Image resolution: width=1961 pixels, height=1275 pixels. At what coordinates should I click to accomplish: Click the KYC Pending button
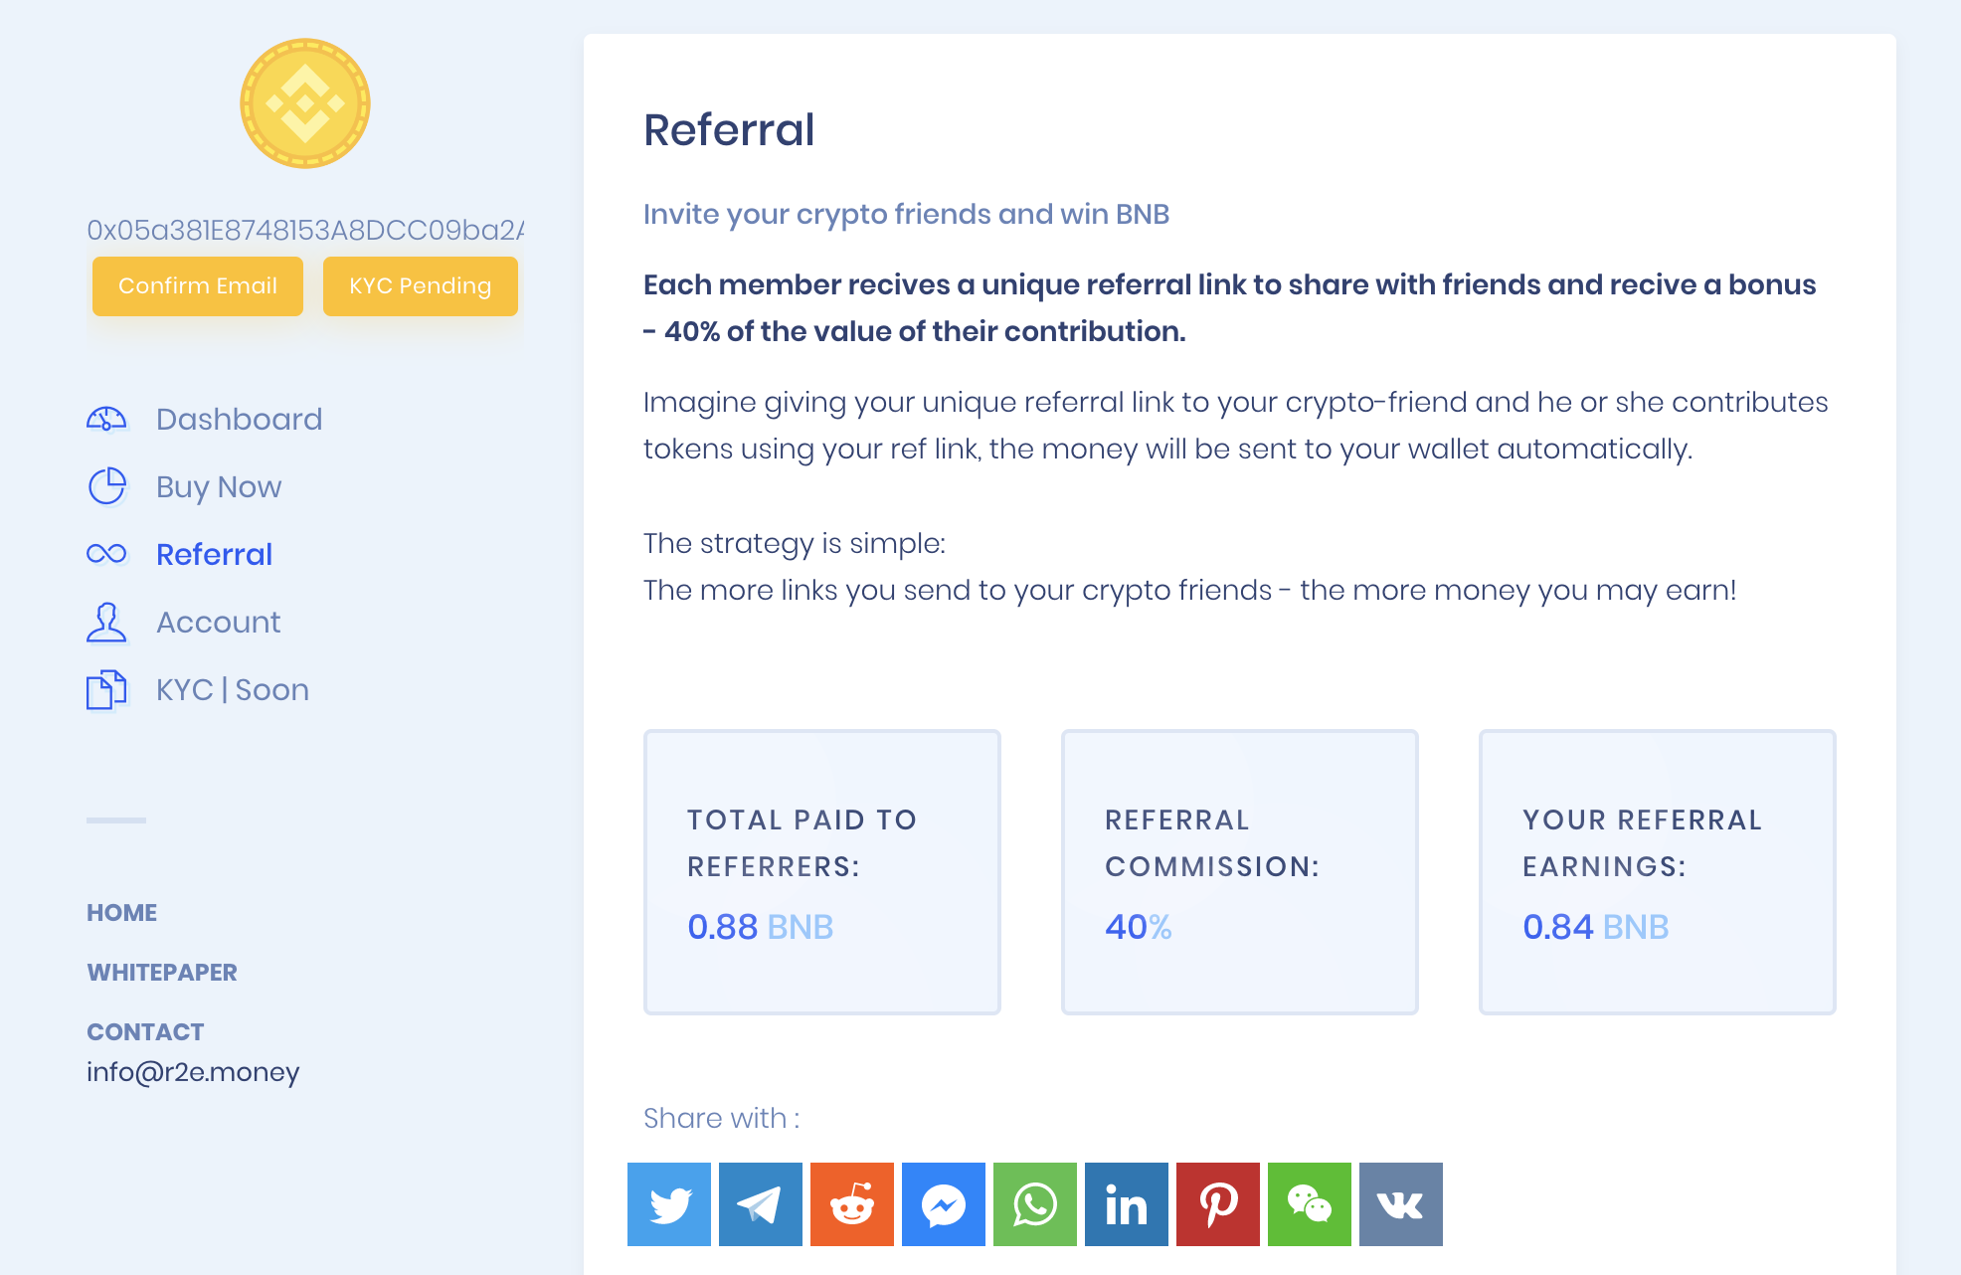click(x=420, y=286)
